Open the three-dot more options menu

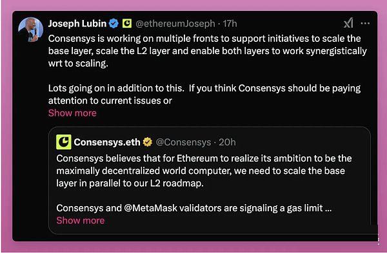(x=365, y=23)
